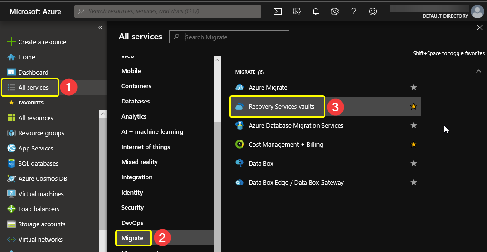Open the Directory + subscription filter icon
The height and width of the screenshot is (252, 487).
click(x=297, y=11)
